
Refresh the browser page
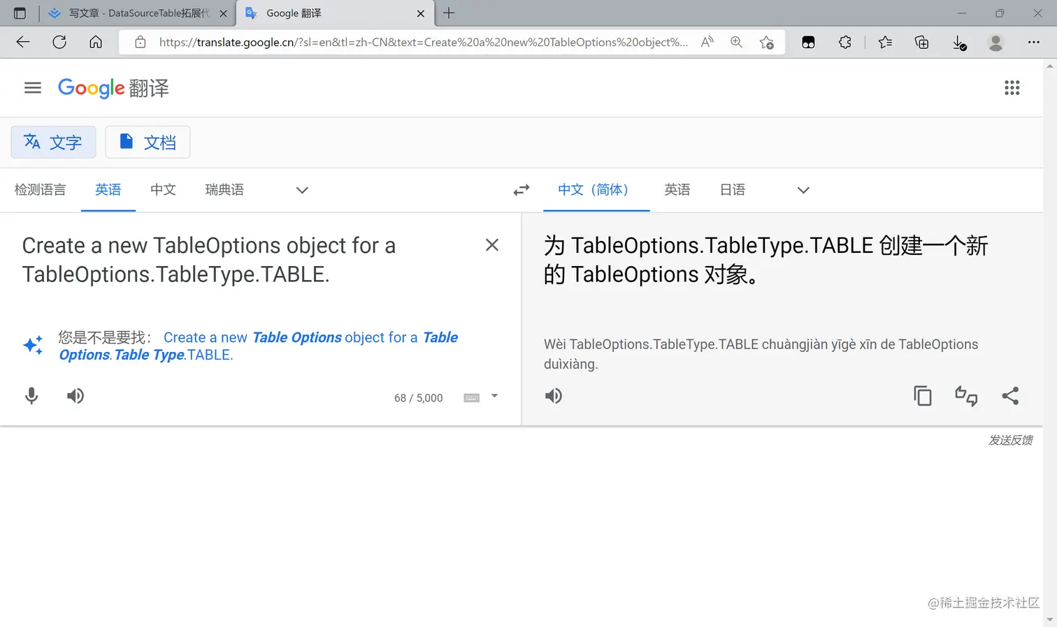click(59, 42)
